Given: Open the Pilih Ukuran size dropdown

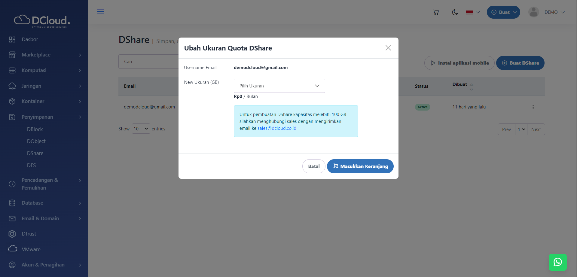Looking at the screenshot, I should pyautogui.click(x=279, y=86).
